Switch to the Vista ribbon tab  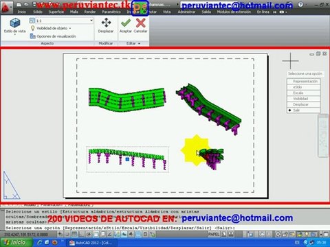click(167, 12)
